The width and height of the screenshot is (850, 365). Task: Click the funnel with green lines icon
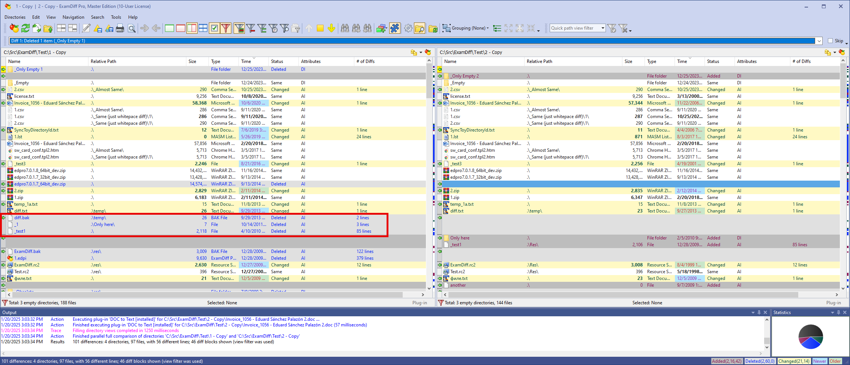262,28
